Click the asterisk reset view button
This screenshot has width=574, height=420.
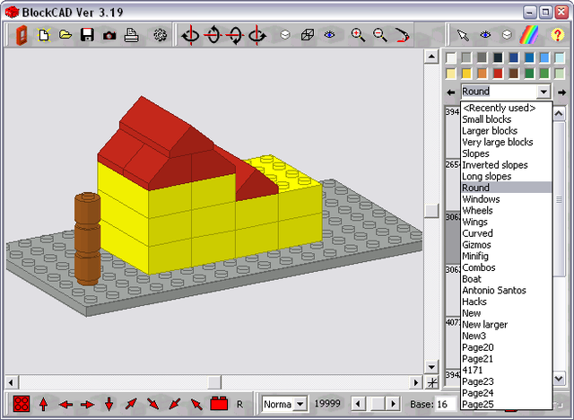[432, 382]
